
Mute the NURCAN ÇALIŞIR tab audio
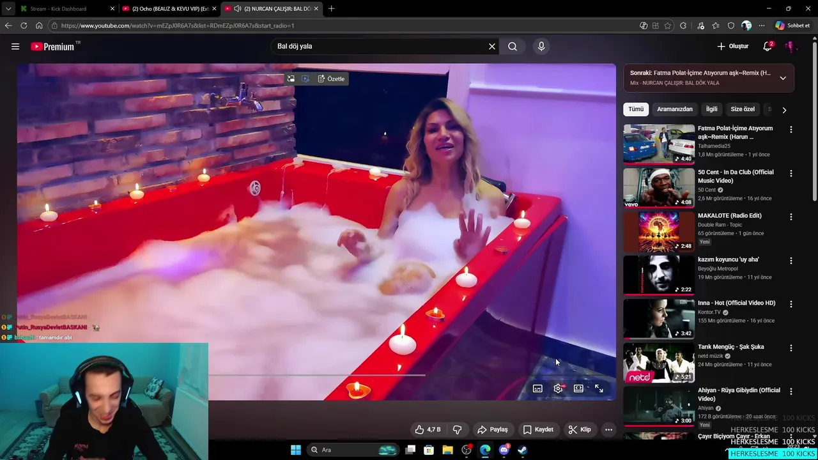point(238,9)
